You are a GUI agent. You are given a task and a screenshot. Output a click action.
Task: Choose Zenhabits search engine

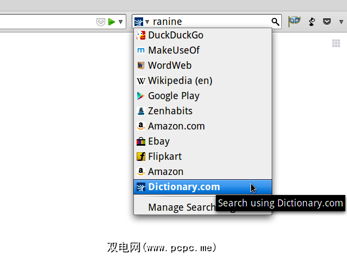(203, 111)
